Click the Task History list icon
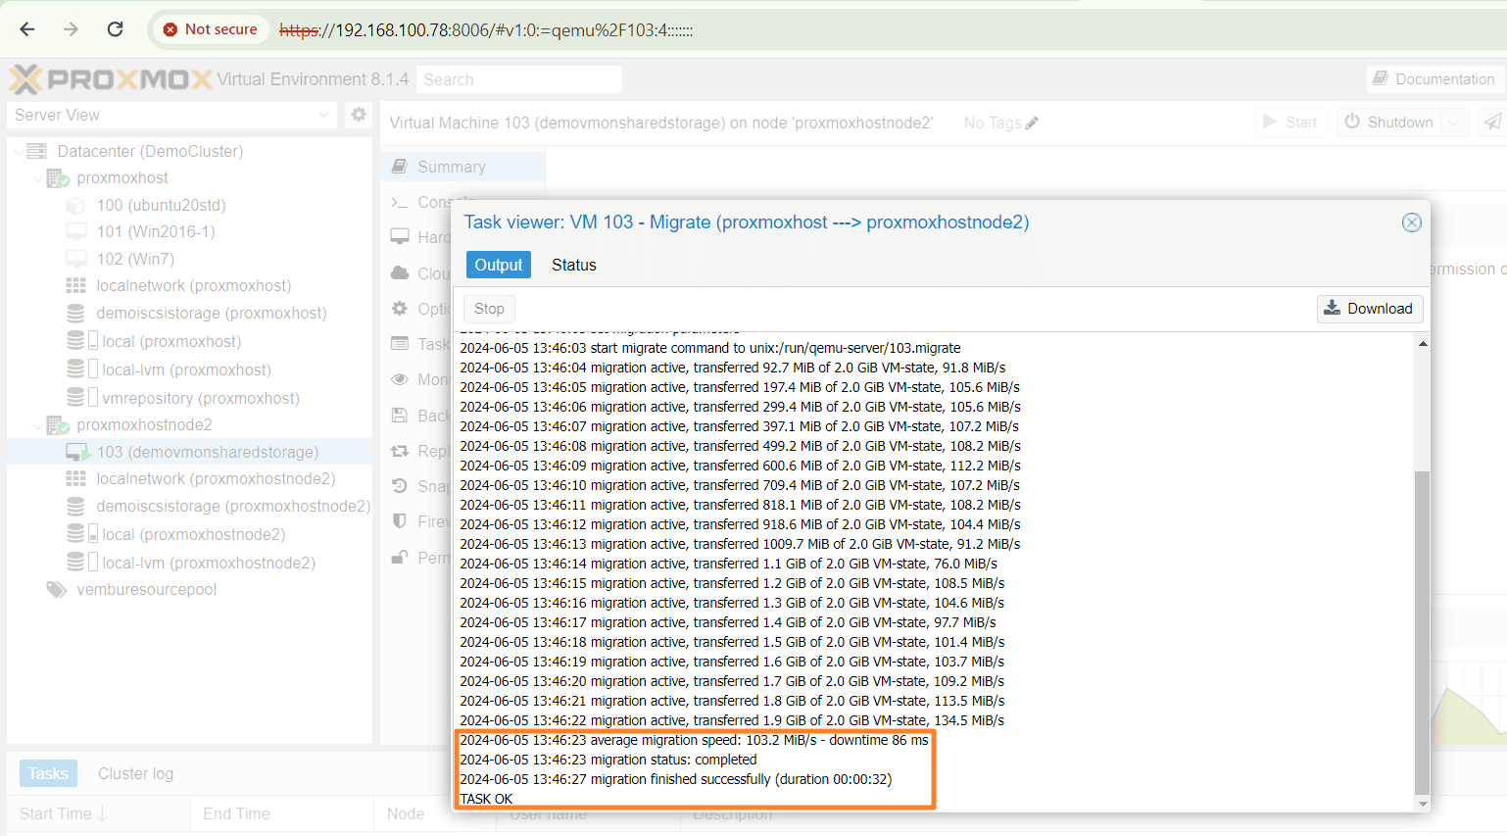This screenshot has height=836, width=1507. [400, 343]
